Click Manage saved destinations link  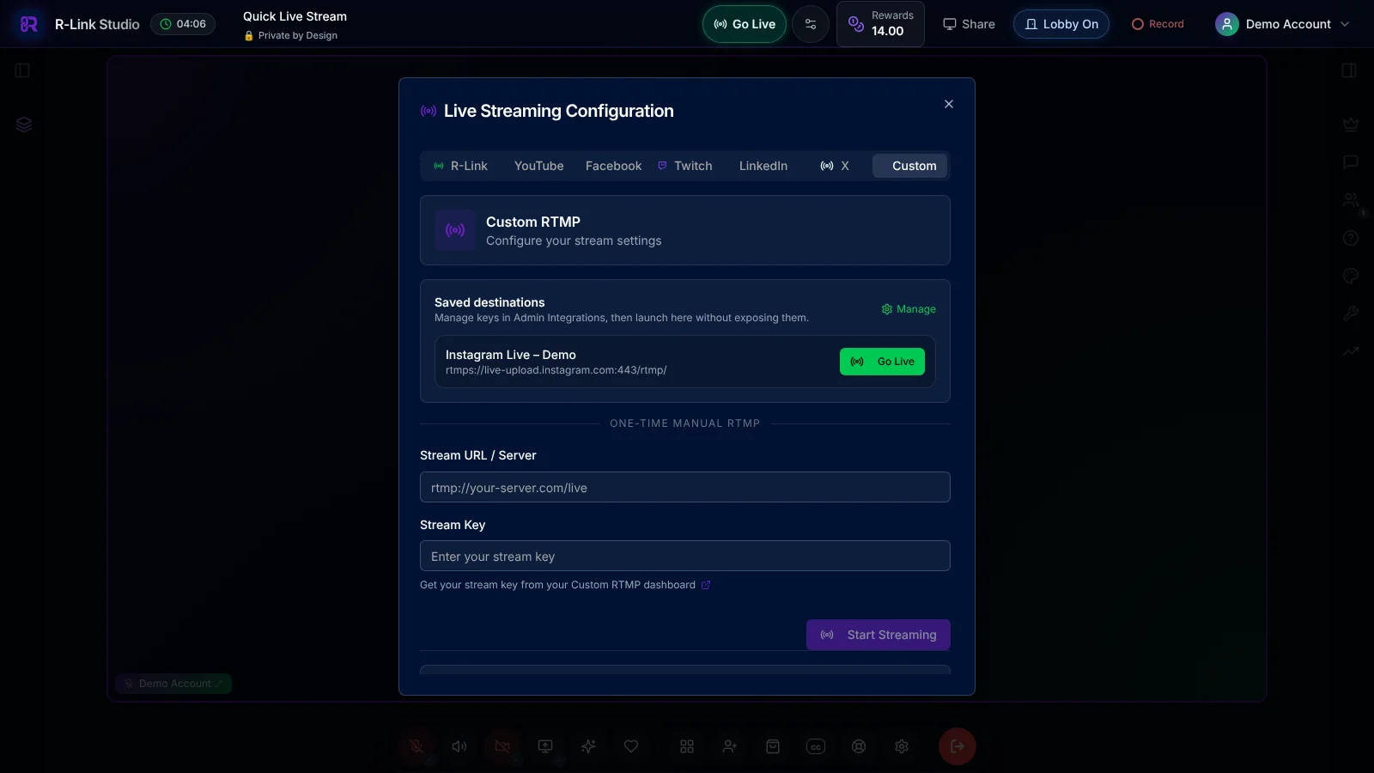[909, 309]
